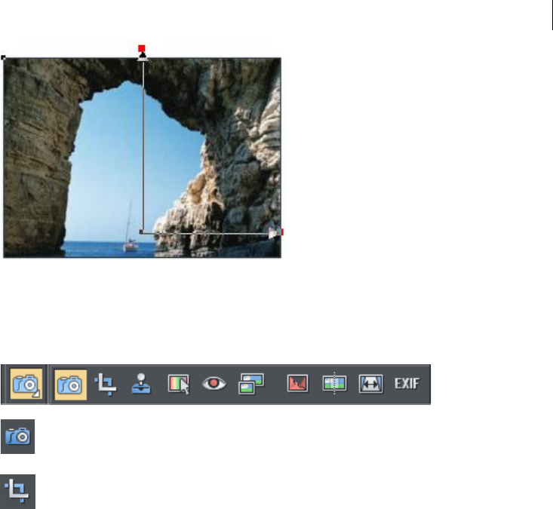Click the standalone camera icon below the toolbar
Image resolution: width=553 pixels, height=509 pixels.
click(17, 437)
